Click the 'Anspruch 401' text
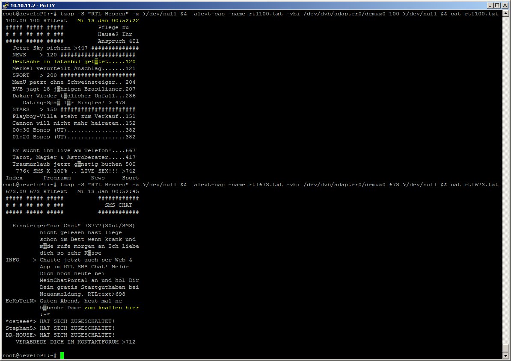 [x=118, y=41]
